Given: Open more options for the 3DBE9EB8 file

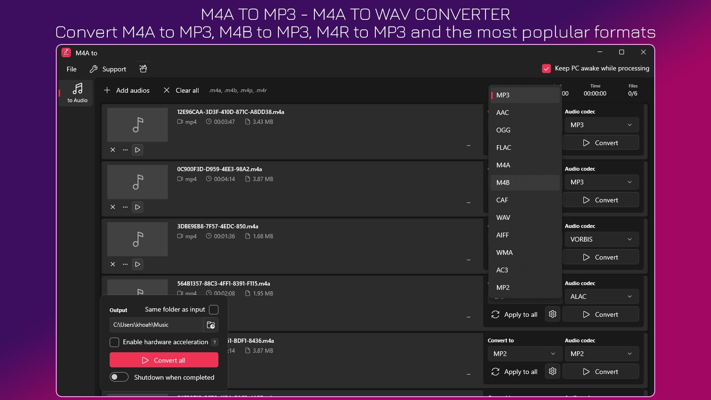Looking at the screenshot, I should coord(125,264).
